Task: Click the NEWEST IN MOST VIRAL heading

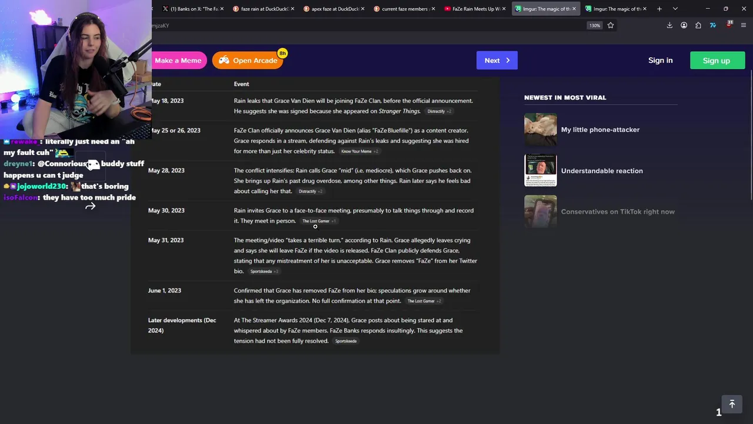Action: click(x=565, y=98)
